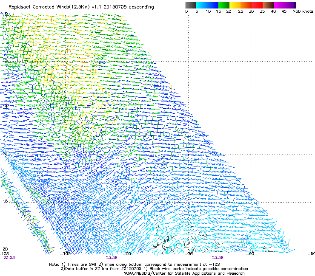Click the "20" legend scale label
The height and width of the screenshot is (276, 315).
229,11
